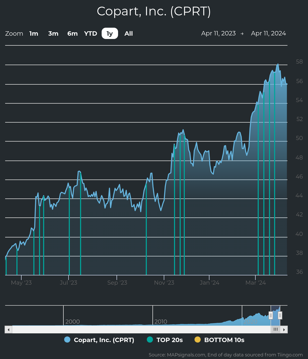Click the blue CPRT legend circle
The height and width of the screenshot is (359, 308).
[67, 340]
